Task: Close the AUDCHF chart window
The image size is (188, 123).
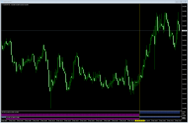Action: 185,2
